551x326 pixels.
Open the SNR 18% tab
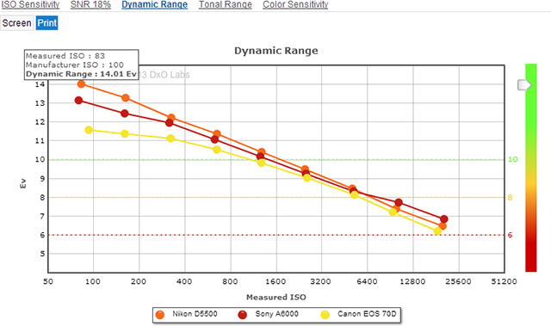pyautogui.click(x=90, y=4)
